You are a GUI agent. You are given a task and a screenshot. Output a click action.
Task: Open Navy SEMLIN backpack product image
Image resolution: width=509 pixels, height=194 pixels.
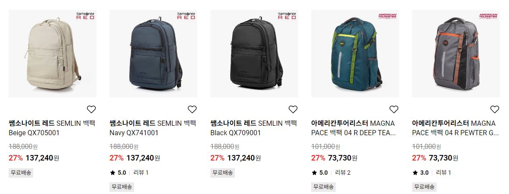point(153,54)
